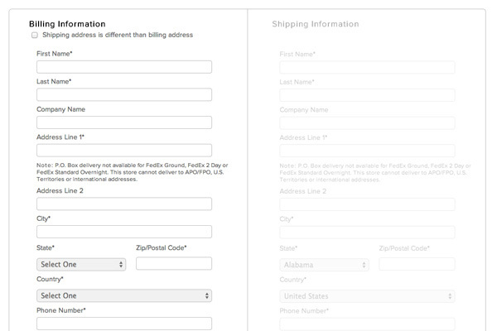Click the billing Phone Number field
497x331 pixels.
[124, 324]
